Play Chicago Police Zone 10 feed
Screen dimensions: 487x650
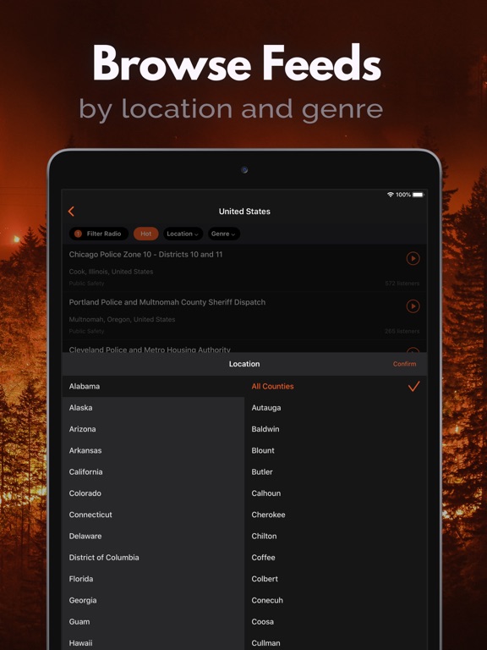click(413, 258)
